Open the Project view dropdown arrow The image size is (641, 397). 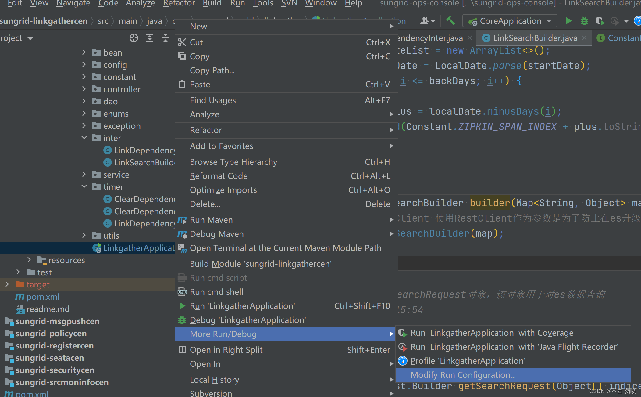coord(30,38)
